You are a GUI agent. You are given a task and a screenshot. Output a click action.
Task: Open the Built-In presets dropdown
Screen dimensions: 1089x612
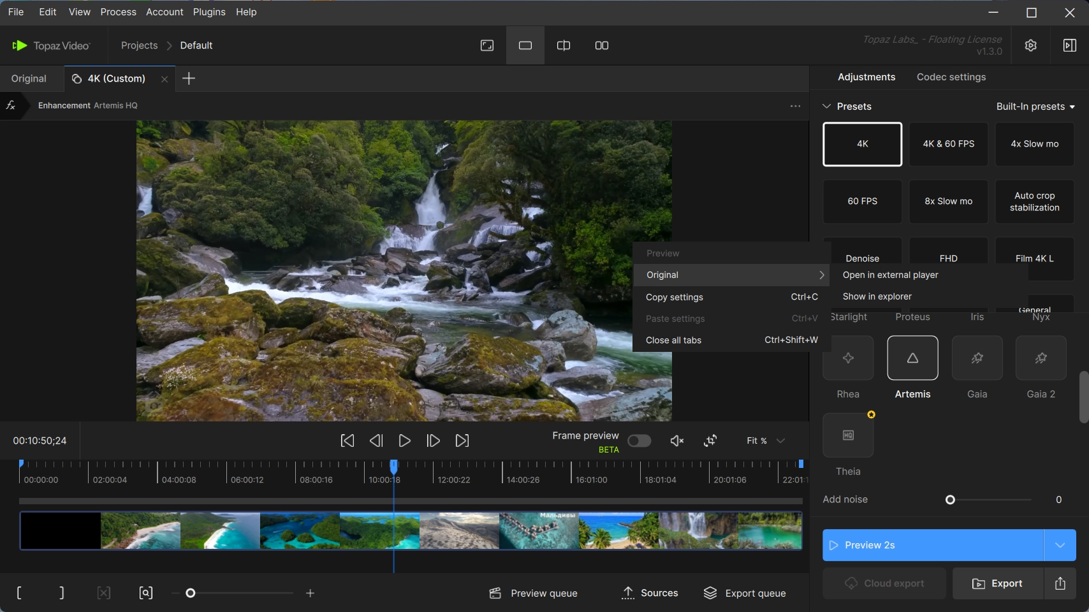coord(1035,106)
